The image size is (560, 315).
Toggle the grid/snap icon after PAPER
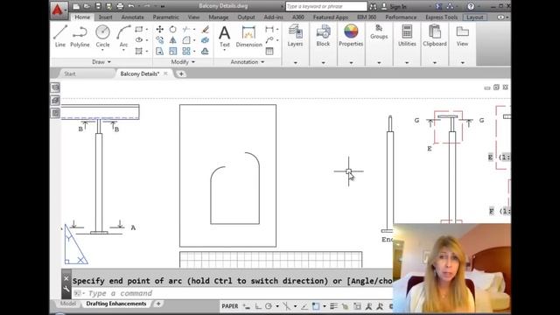247,306
